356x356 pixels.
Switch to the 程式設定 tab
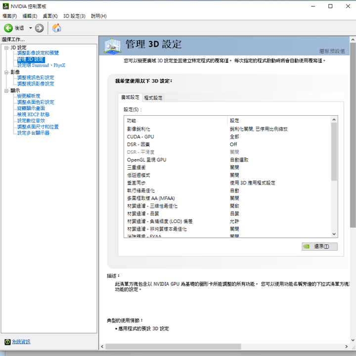tap(153, 98)
